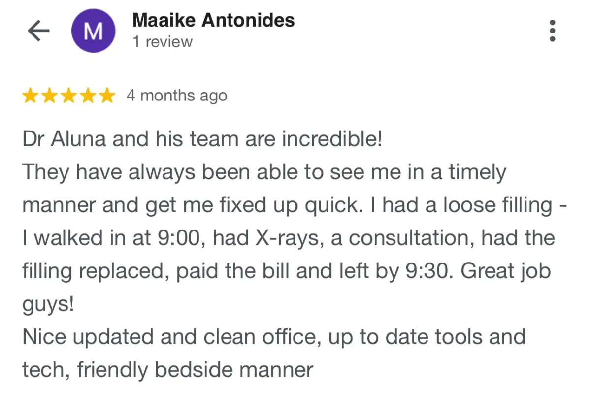The image size is (591, 394).
Task: Click the third yellow rating star
Action: tap(68, 96)
